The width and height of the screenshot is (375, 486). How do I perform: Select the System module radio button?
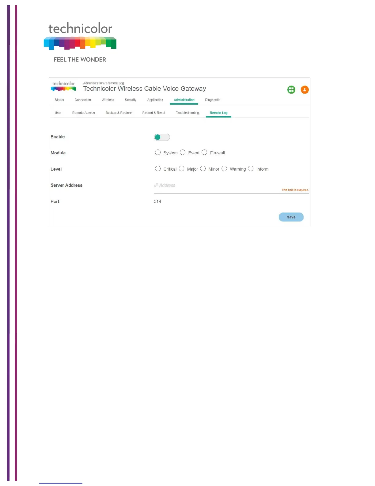coord(158,152)
